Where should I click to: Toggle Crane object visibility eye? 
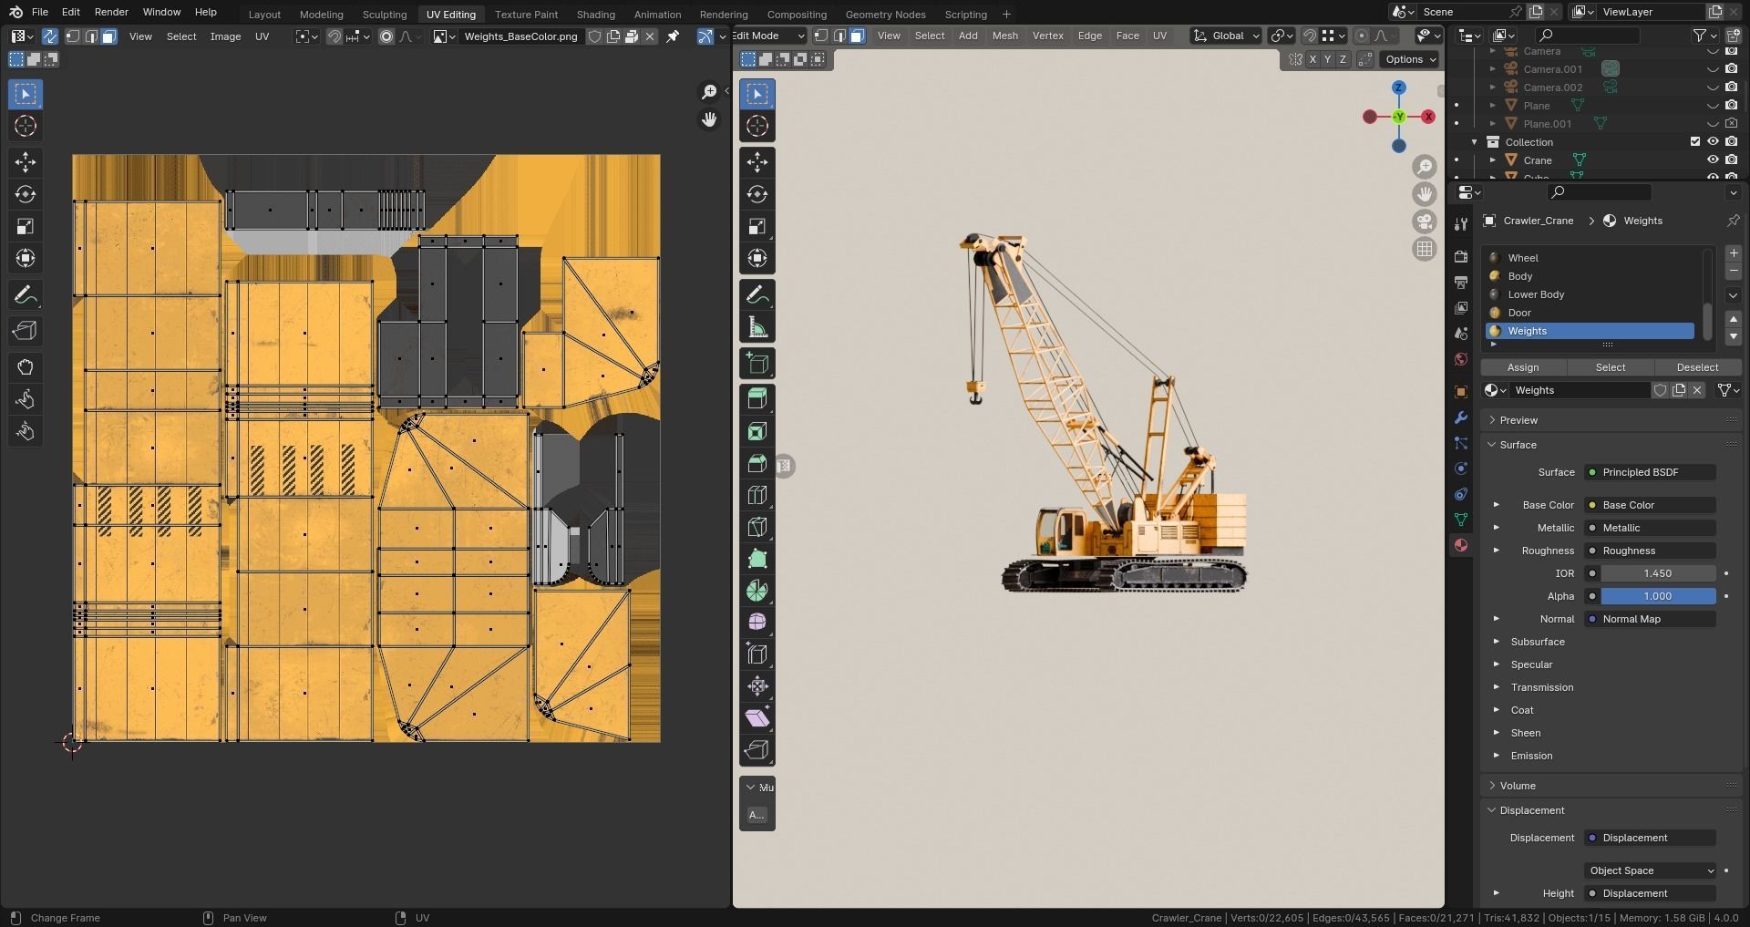click(x=1714, y=160)
